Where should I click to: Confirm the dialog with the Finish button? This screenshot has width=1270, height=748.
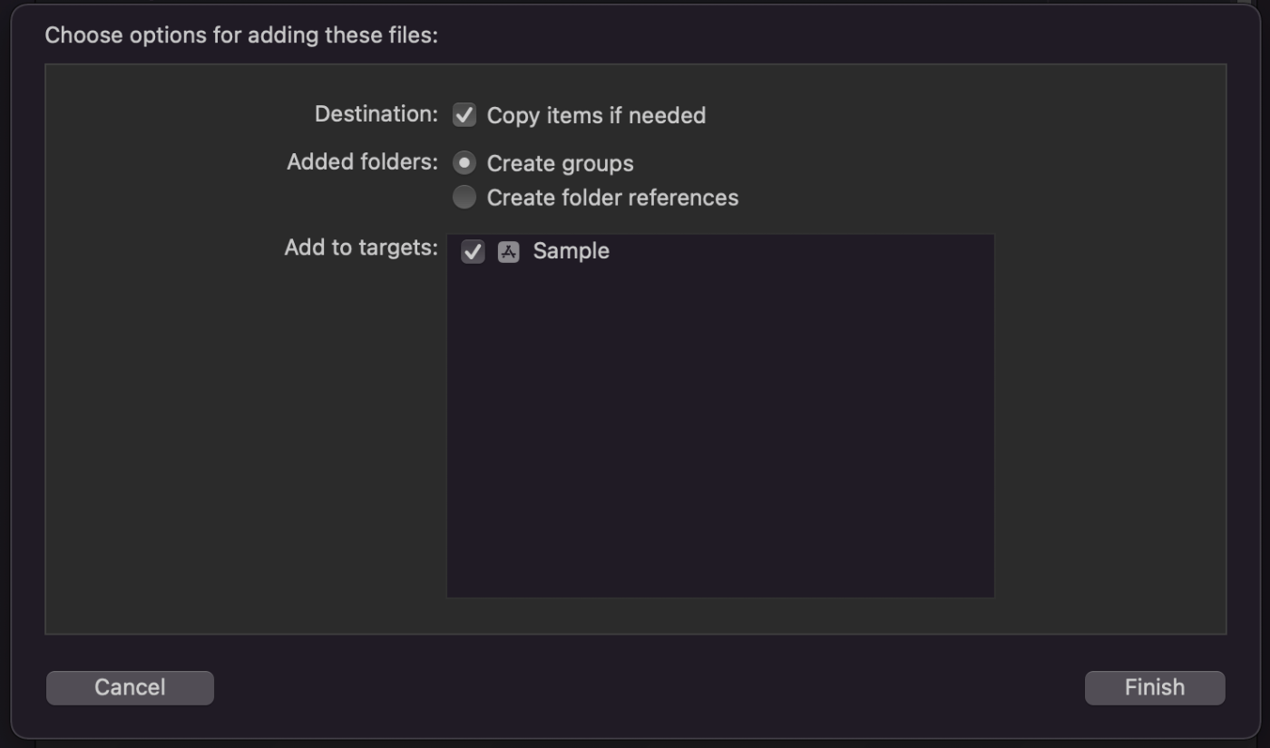[1155, 687]
